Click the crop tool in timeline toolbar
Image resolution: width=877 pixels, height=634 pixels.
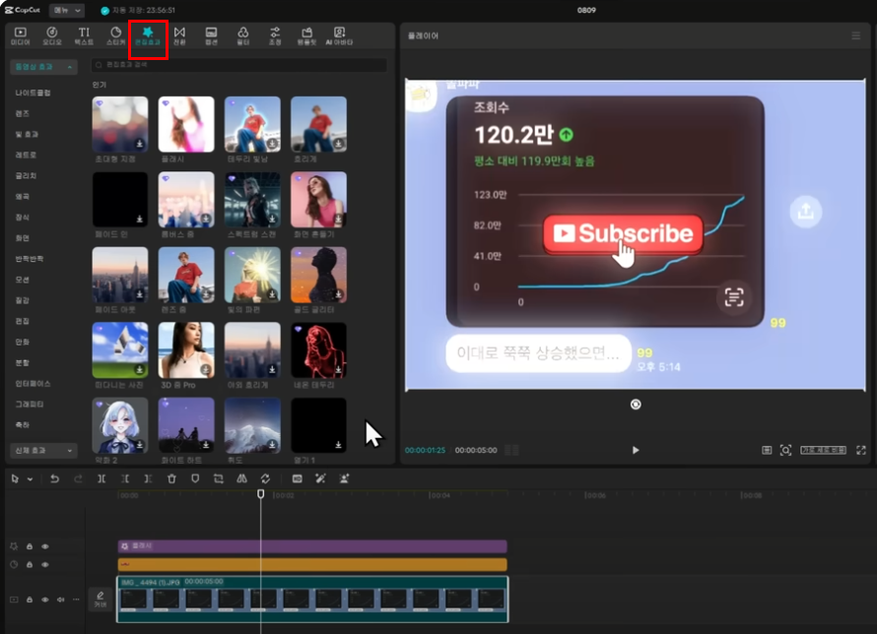point(218,478)
